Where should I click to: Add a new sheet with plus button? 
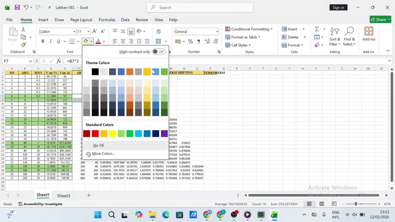click(x=89, y=195)
